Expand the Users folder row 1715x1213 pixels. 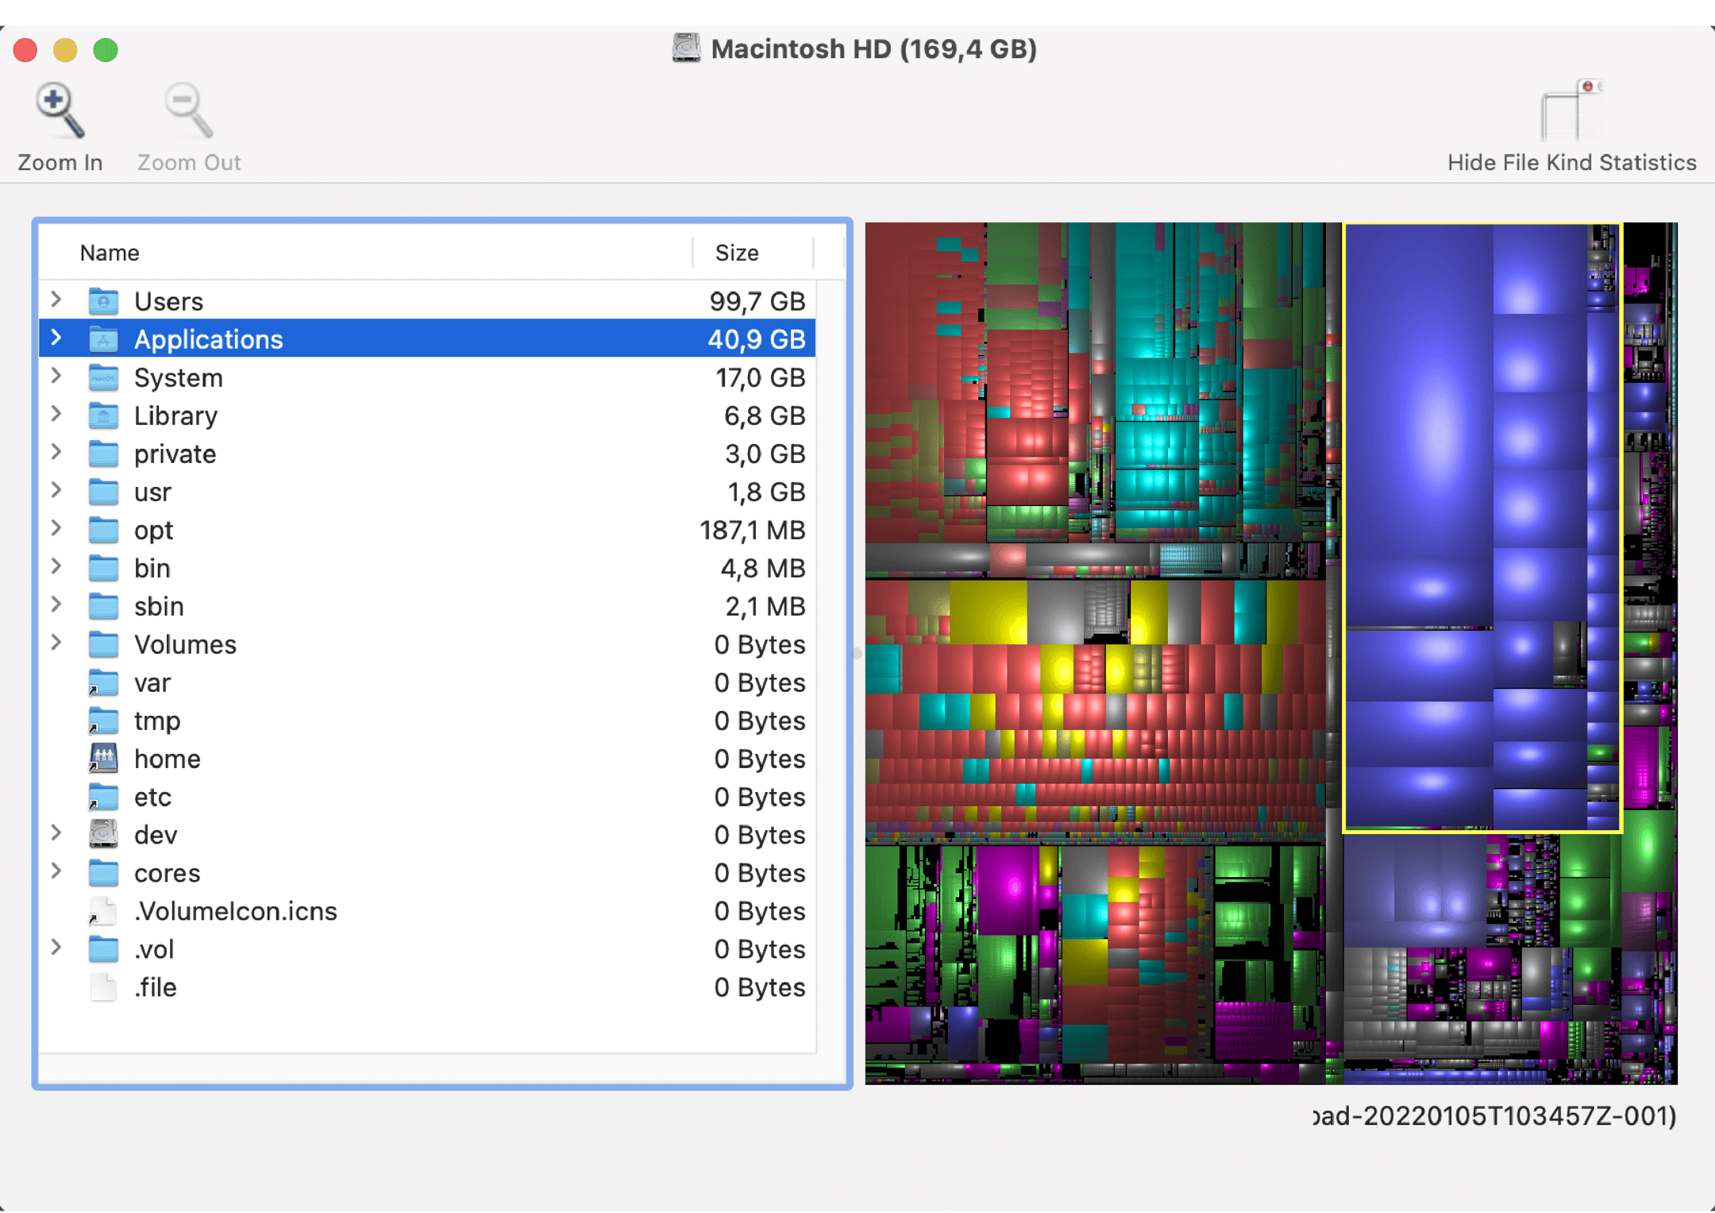56,300
